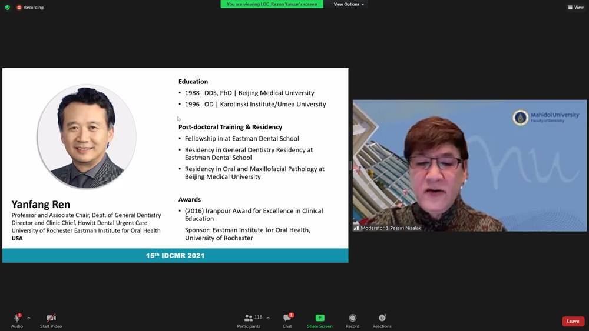
Task: Toggle Start Video on
Action: click(x=51, y=321)
